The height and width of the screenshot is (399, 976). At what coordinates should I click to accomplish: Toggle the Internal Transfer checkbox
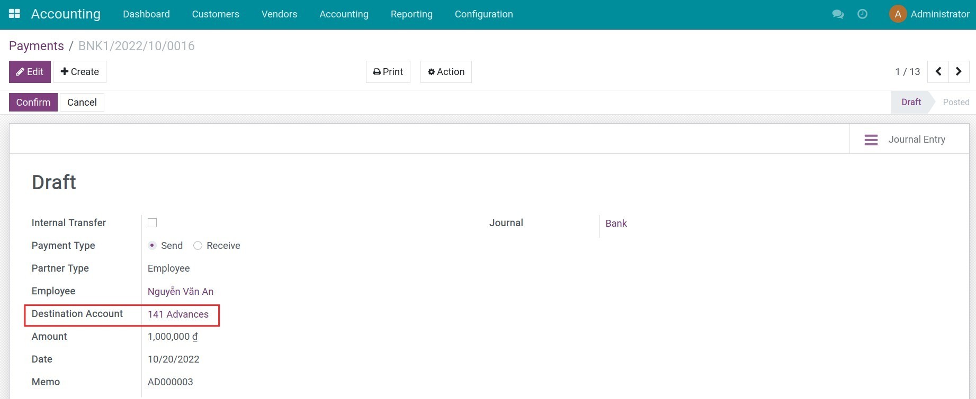click(153, 223)
